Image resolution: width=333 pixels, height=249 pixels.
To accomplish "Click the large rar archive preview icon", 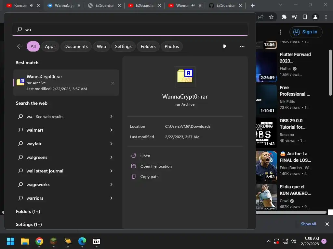I will [x=185, y=77].
